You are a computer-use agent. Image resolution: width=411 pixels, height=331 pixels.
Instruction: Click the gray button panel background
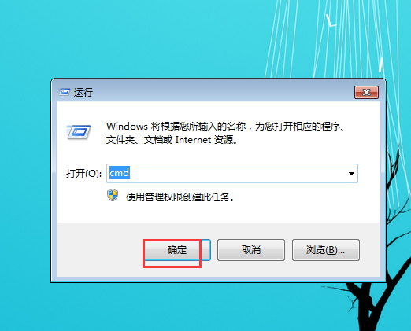point(100,249)
